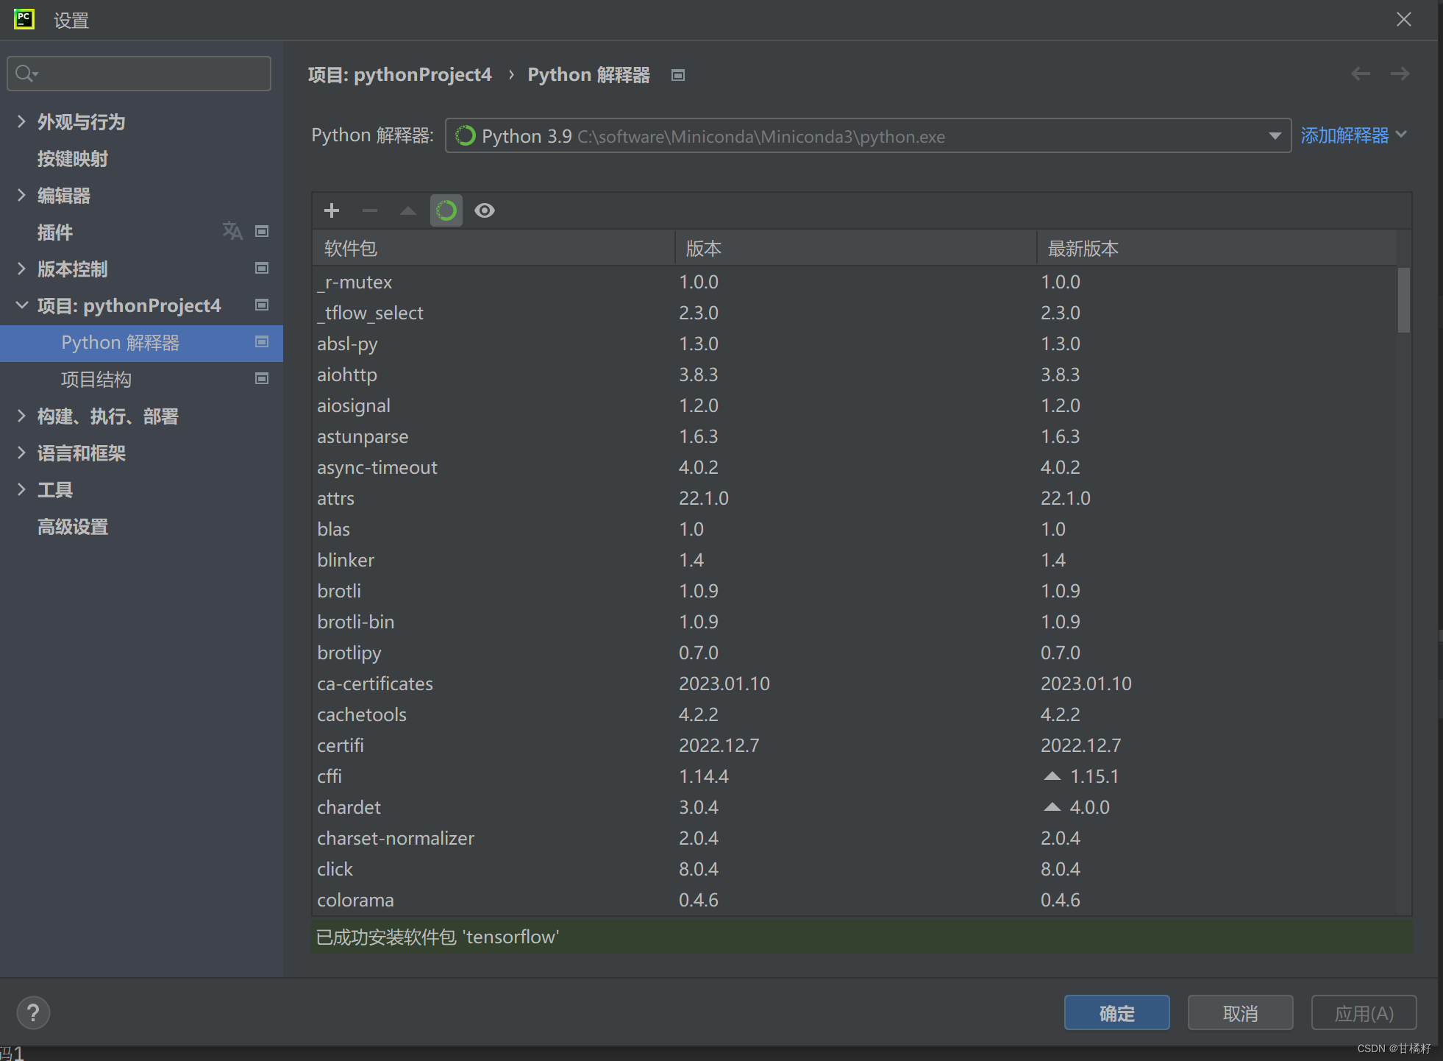
Task: Click the upgrade package up-arrow icon
Action: [x=407, y=210]
